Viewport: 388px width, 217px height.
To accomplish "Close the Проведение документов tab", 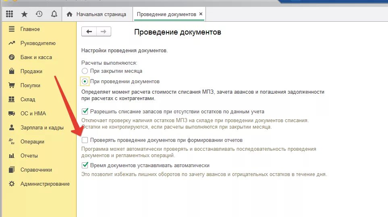I will (x=201, y=14).
